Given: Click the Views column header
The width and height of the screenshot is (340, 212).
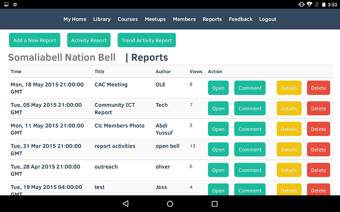Looking at the screenshot, I should [x=195, y=72].
